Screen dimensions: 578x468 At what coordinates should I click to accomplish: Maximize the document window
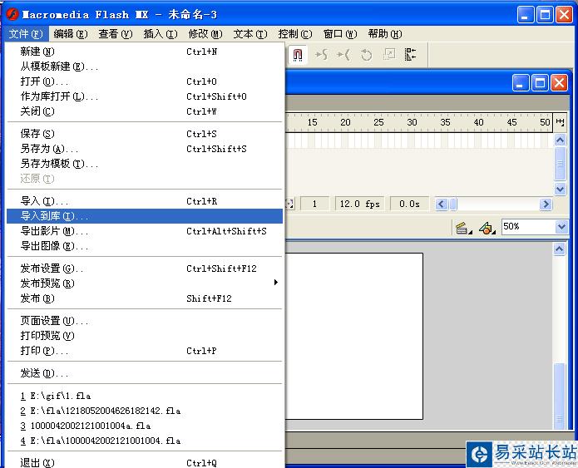click(x=540, y=83)
